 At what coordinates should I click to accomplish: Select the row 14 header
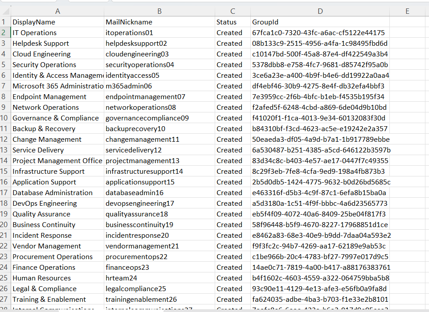tap(4, 161)
